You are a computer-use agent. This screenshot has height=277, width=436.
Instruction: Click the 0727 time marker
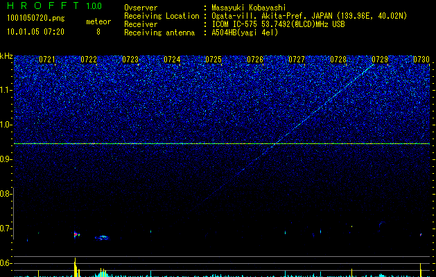(x=297, y=60)
